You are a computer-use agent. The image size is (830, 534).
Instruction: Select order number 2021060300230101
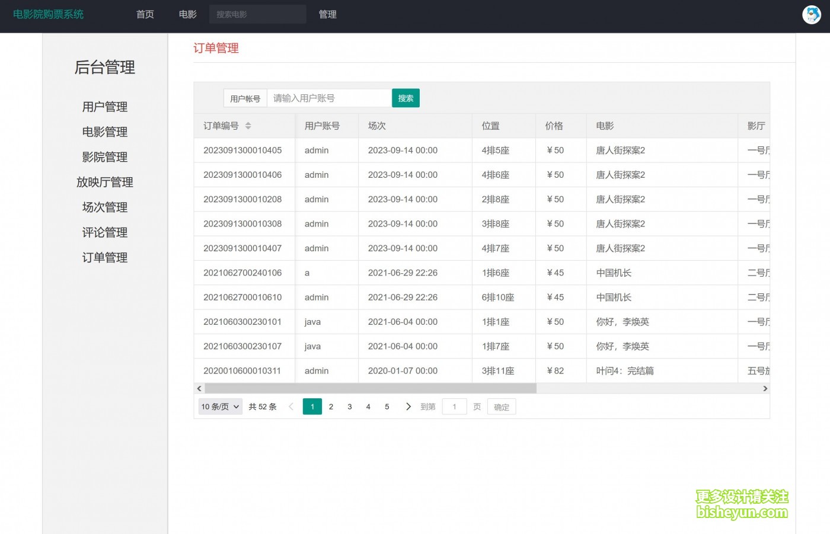242,322
